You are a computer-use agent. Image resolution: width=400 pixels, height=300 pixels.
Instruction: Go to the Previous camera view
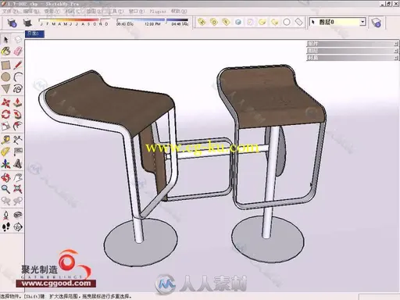(6, 201)
